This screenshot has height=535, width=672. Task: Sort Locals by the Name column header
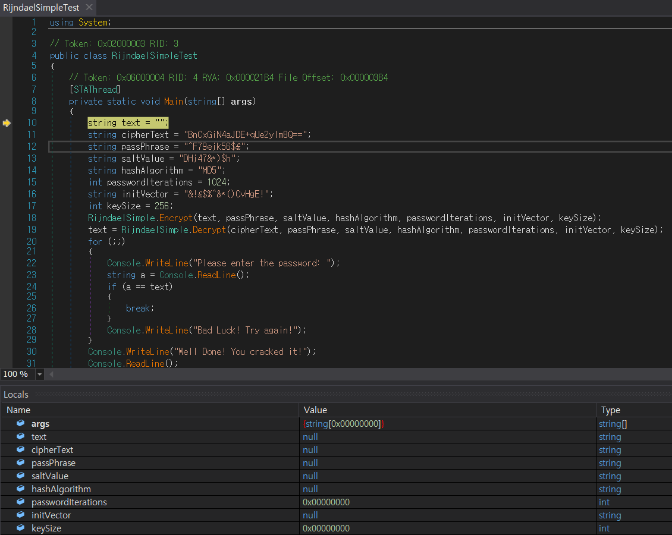(x=150, y=410)
